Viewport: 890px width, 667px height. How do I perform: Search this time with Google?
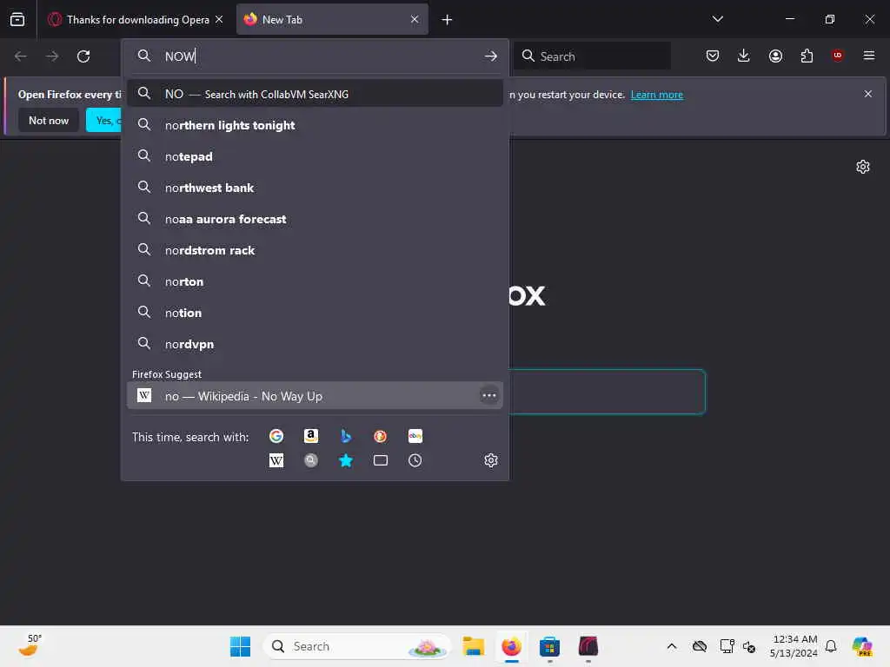276,436
